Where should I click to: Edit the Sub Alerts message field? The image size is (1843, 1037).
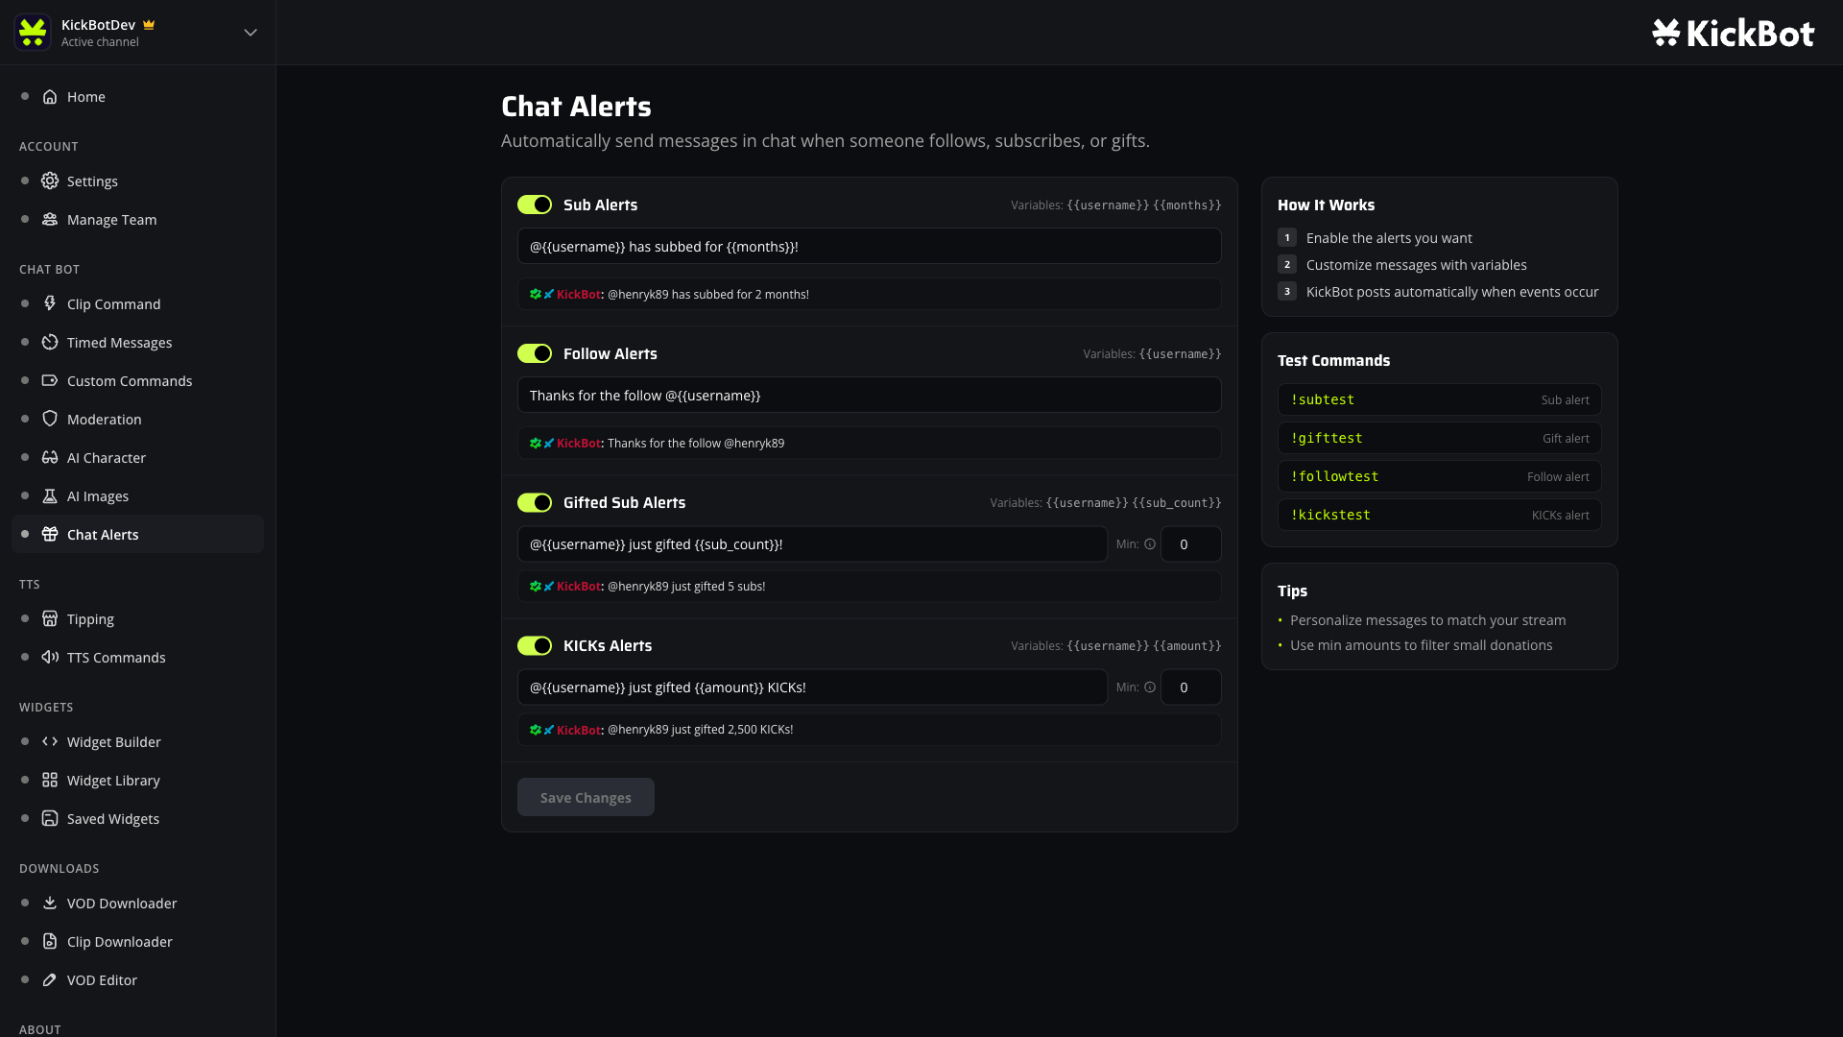click(x=869, y=246)
